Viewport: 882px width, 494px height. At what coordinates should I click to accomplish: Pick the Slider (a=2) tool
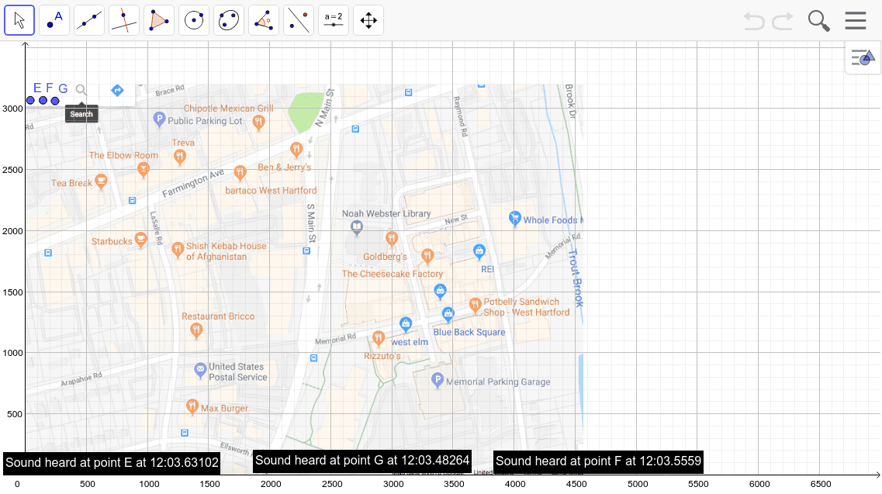click(334, 20)
